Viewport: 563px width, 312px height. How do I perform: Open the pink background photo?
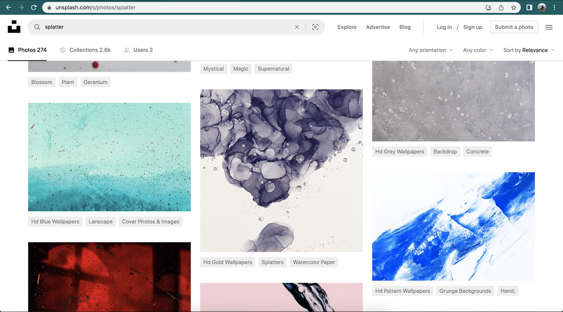(x=281, y=297)
